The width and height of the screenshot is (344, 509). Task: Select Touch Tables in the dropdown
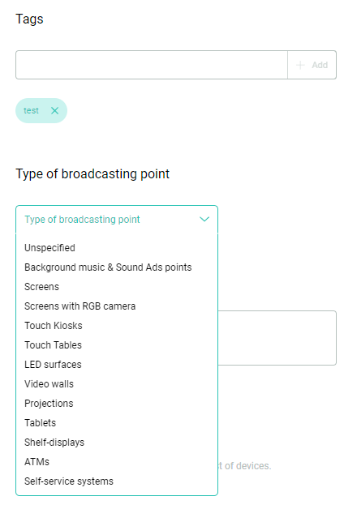[x=53, y=345]
